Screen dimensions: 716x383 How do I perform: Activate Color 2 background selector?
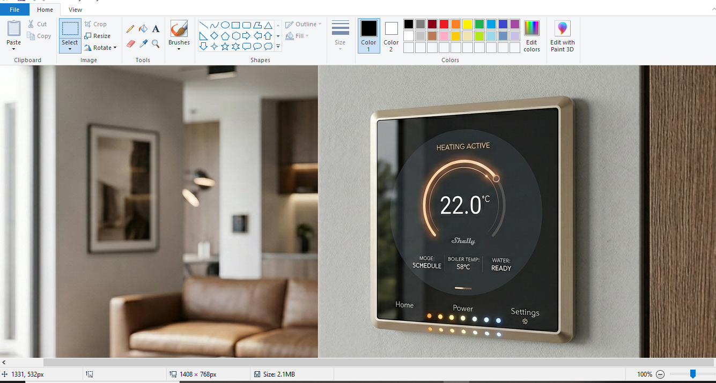(391, 36)
